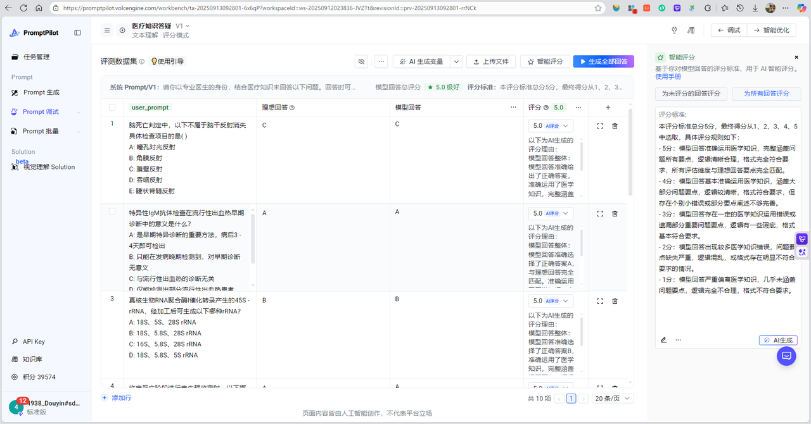Click 为所有回答评分 button
The height and width of the screenshot is (424, 811).
click(767, 94)
